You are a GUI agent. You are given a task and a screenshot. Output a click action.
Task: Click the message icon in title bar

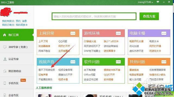tap(158, 2)
